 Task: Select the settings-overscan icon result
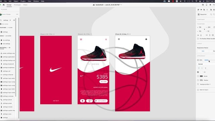pos(7,96)
